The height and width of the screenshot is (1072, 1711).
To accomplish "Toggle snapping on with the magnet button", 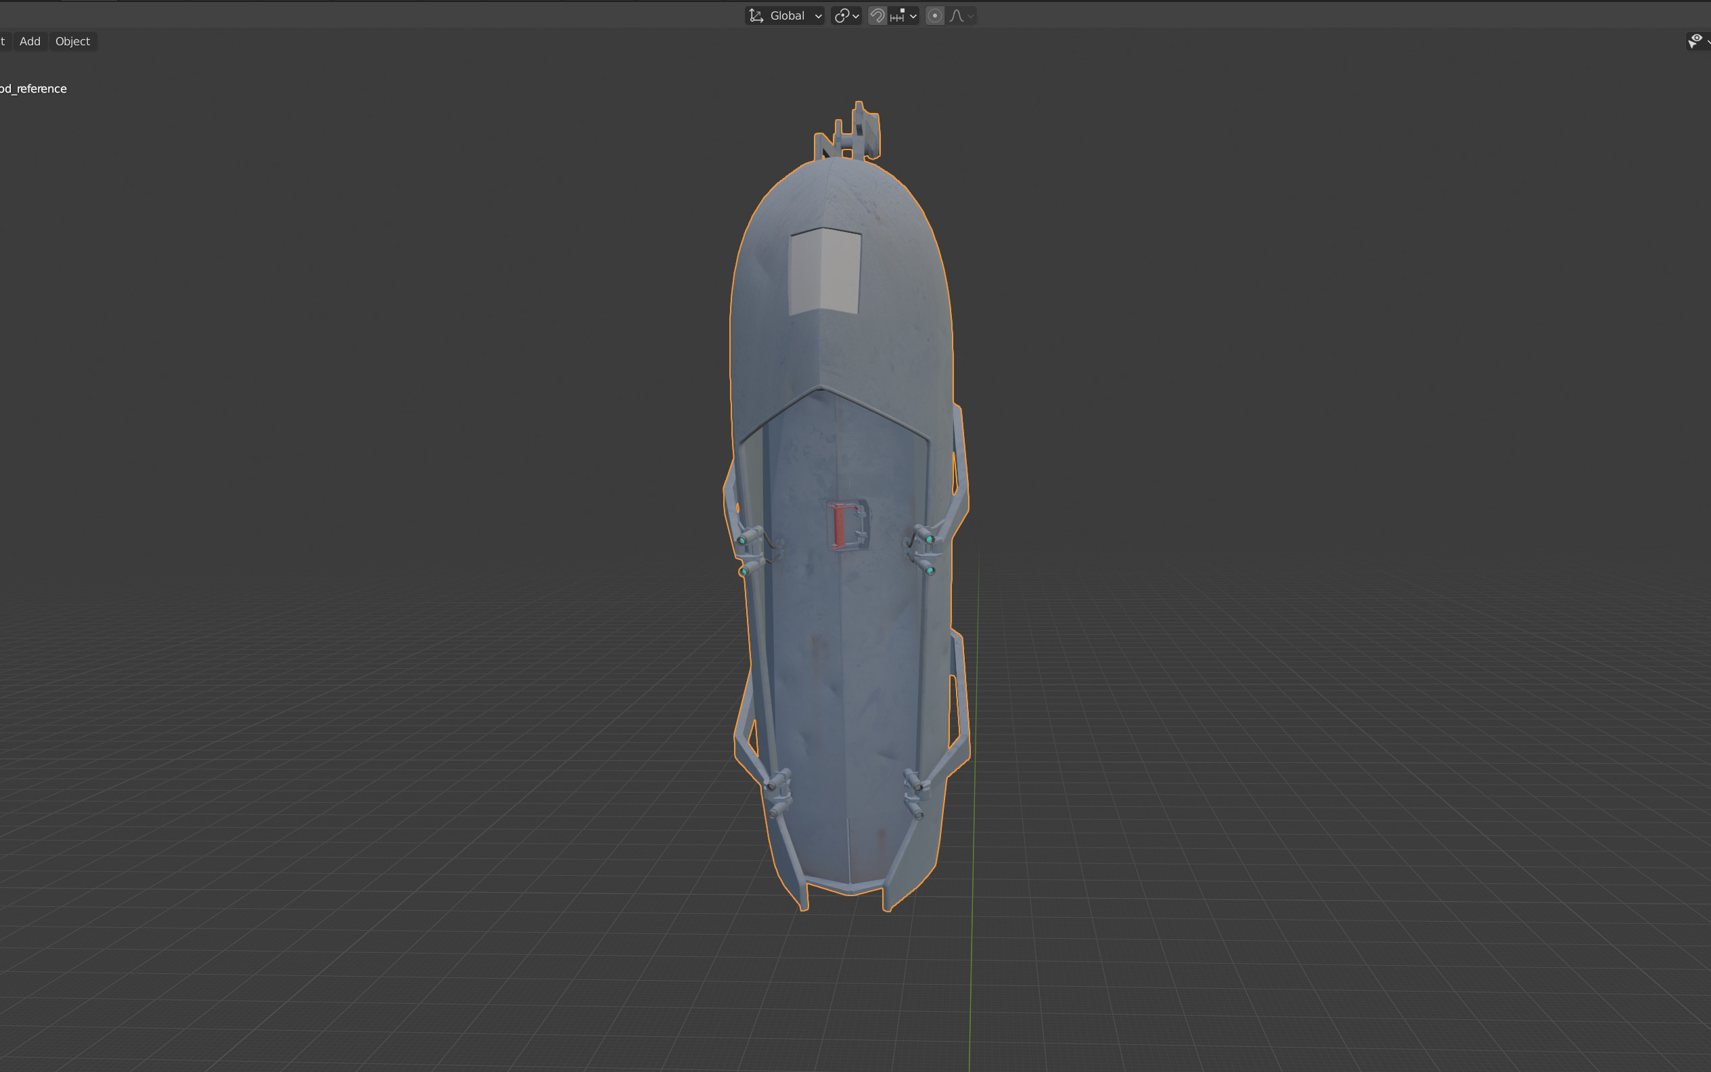I will click(x=878, y=16).
